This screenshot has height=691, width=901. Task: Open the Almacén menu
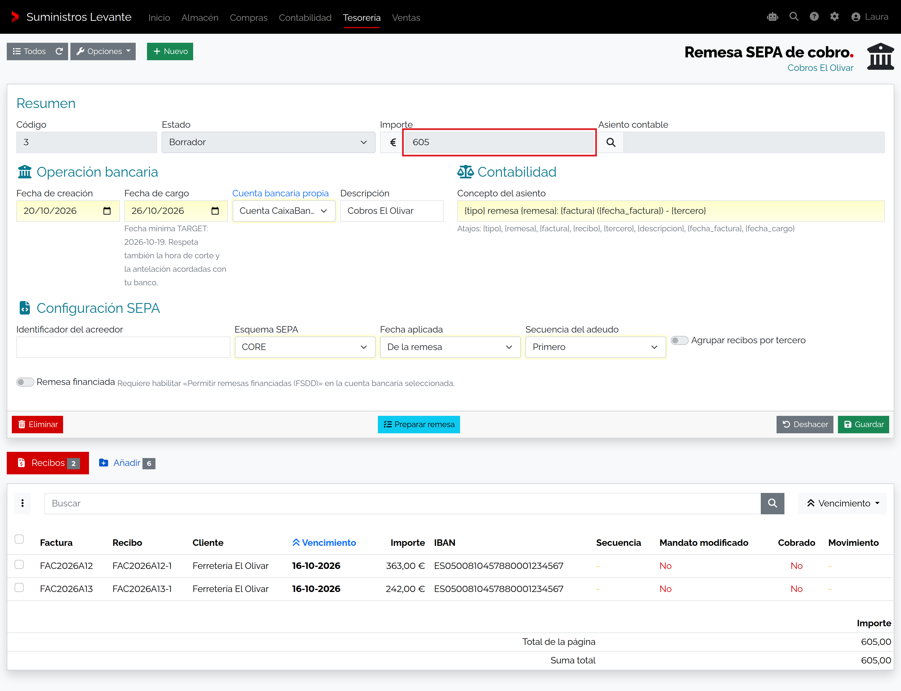[200, 18]
